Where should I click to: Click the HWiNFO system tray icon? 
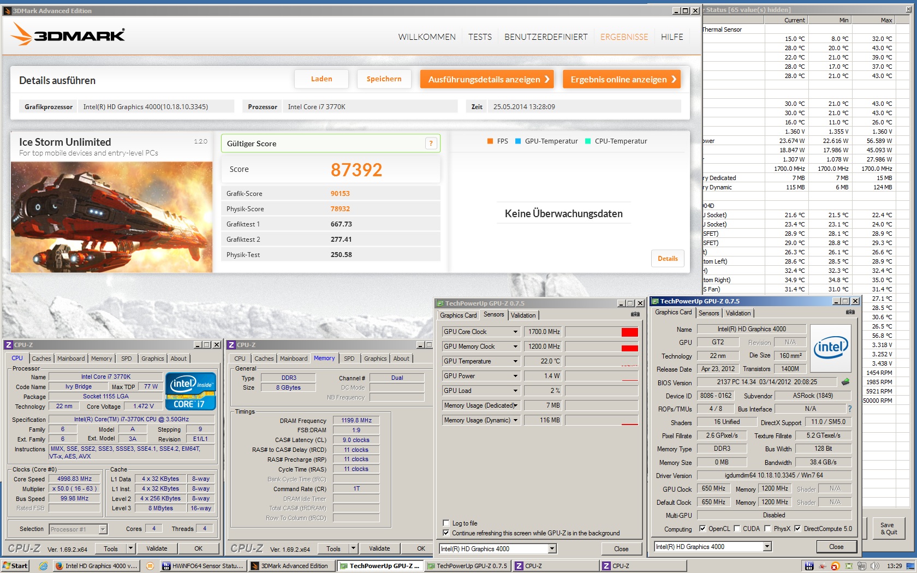809,566
